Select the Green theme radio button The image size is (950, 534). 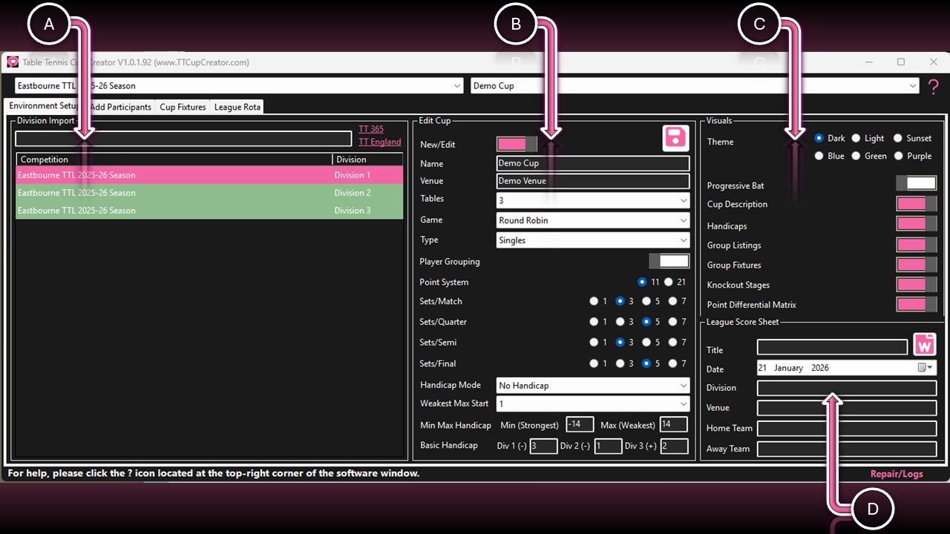point(856,156)
